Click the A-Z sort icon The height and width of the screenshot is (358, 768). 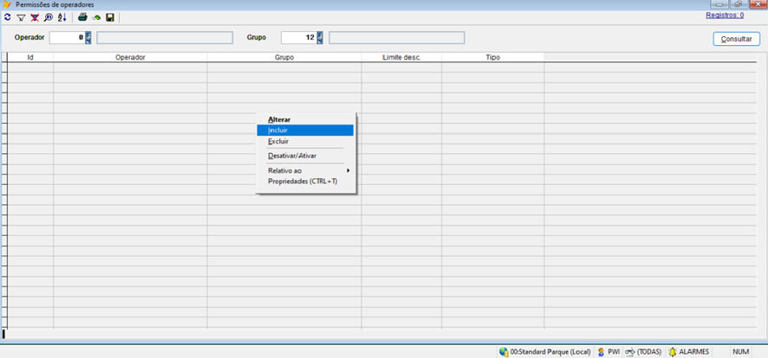62,17
